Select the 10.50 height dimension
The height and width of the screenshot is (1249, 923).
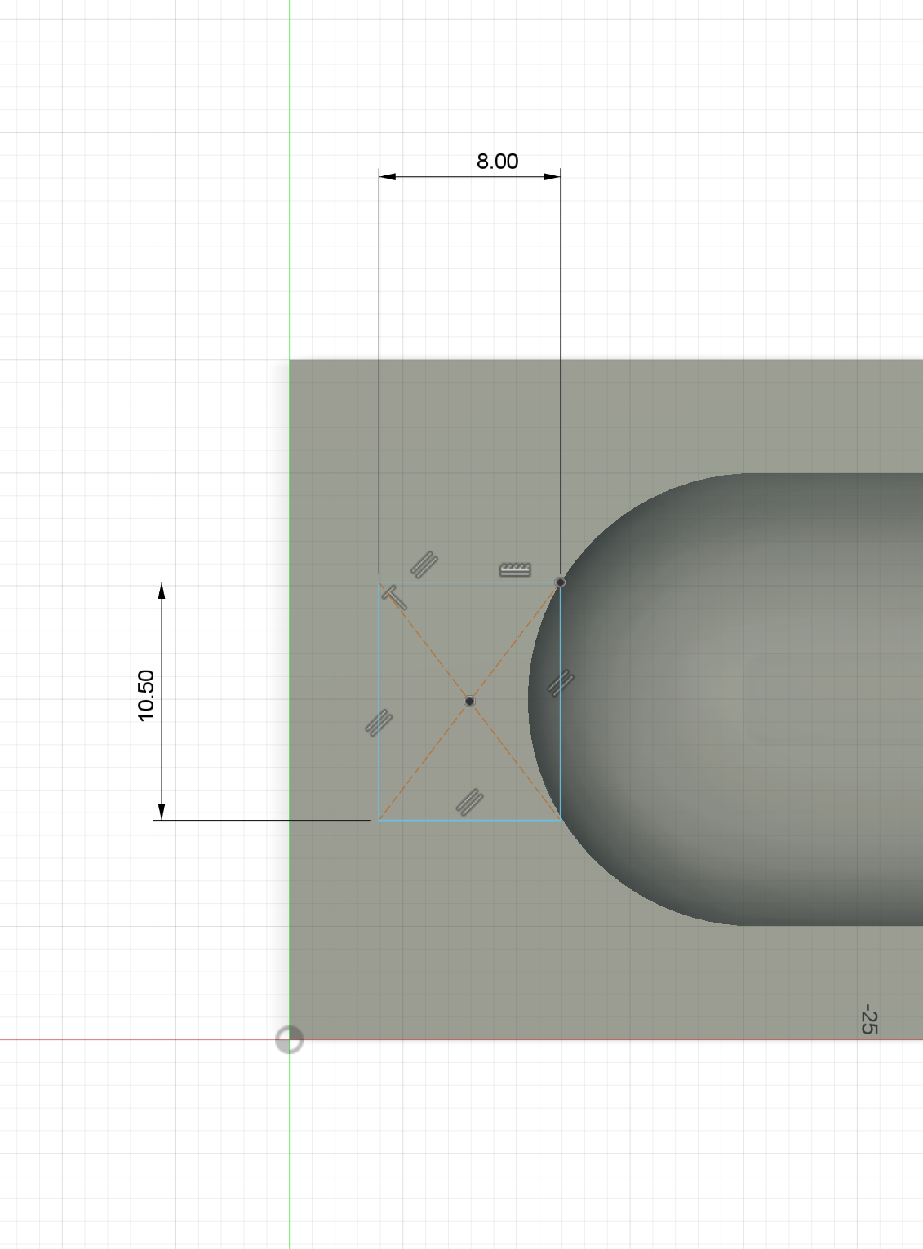pos(146,695)
